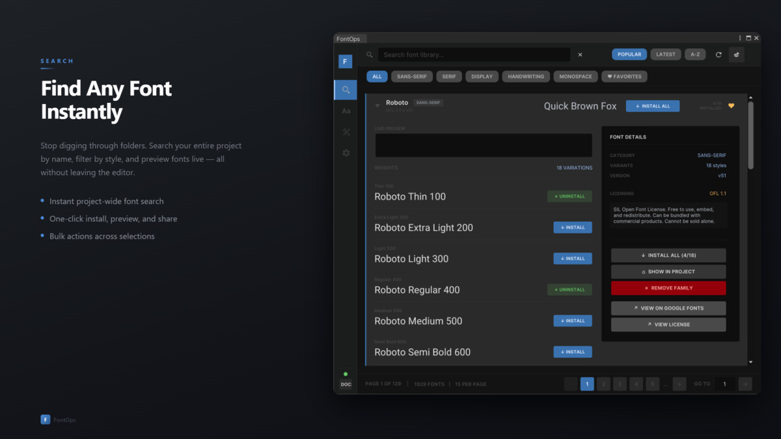The width and height of the screenshot is (781, 439).
Task: Click the scrollbar up arrow
Action: pyautogui.click(x=751, y=98)
